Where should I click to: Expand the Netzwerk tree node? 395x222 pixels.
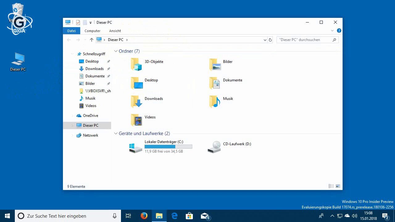73,135
